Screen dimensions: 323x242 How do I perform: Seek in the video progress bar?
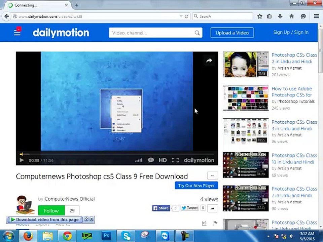tap(117, 154)
